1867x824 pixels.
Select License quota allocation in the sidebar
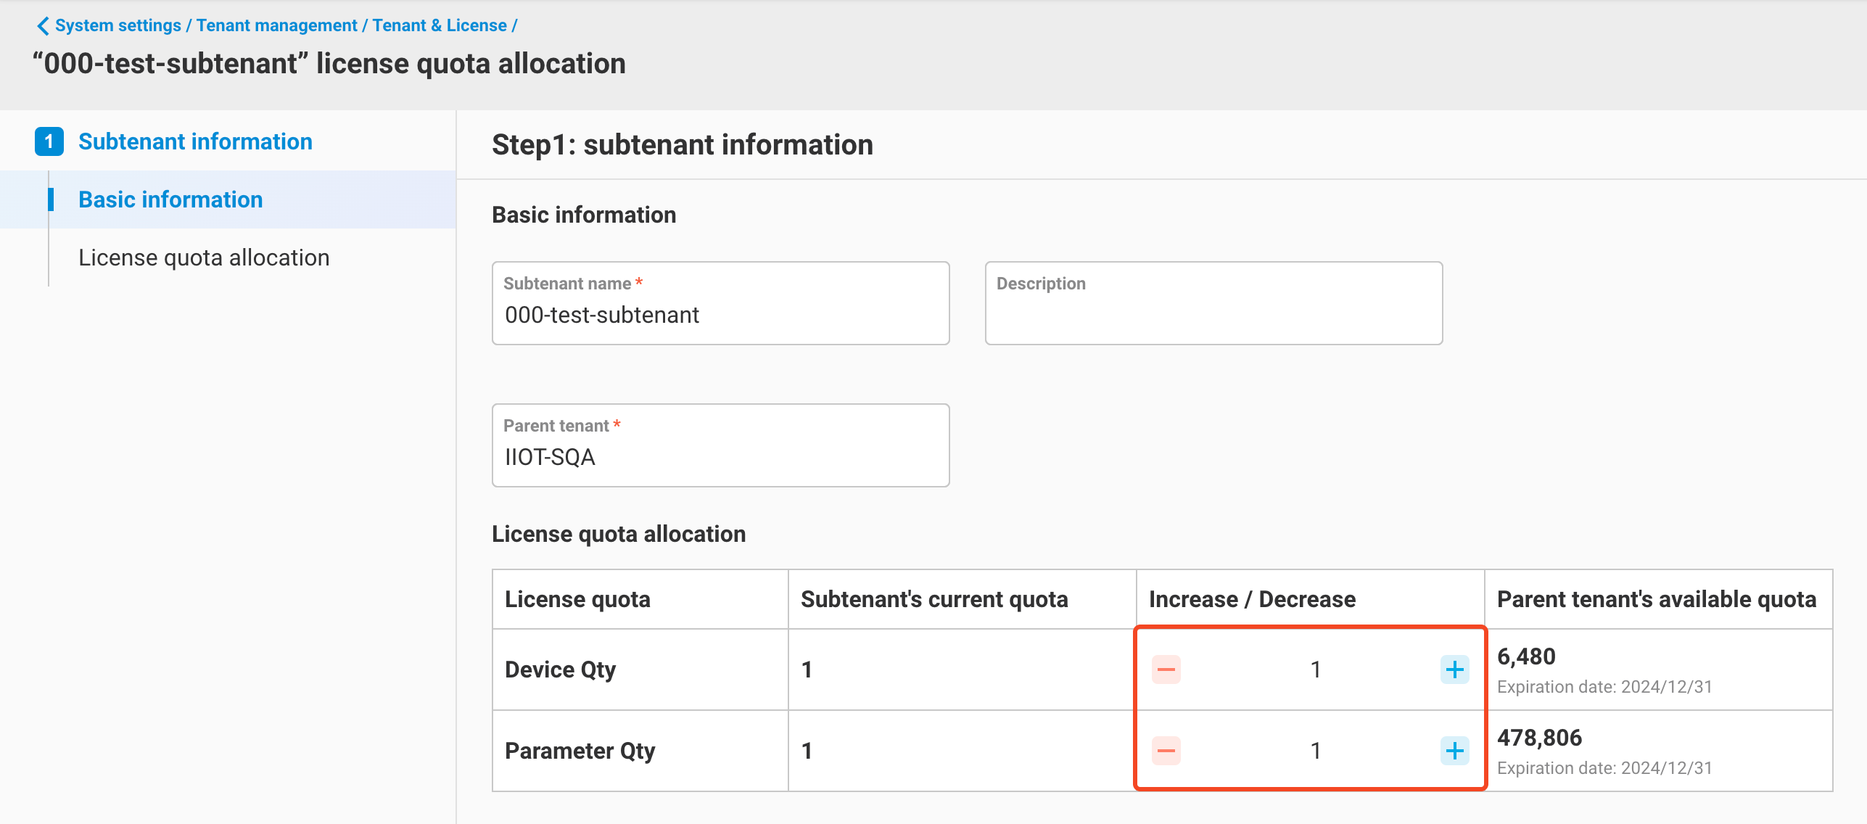(x=204, y=257)
